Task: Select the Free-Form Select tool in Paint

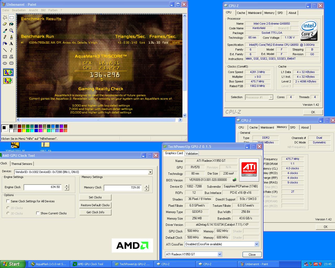Action: click(x=5, y=18)
